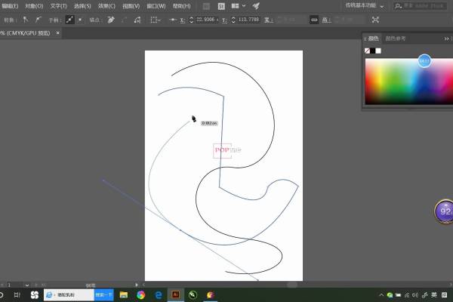Select the white color swatch
Image resolution: width=453 pixels, height=302 pixels.
coord(378,51)
